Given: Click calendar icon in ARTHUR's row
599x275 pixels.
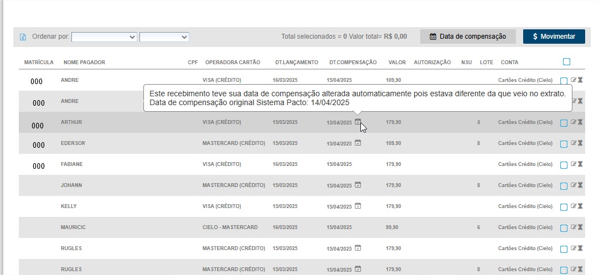Looking at the screenshot, I should click(x=358, y=122).
